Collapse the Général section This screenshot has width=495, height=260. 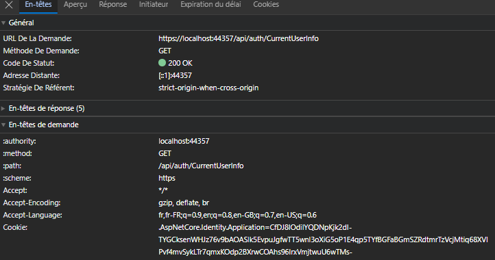click(x=3, y=23)
